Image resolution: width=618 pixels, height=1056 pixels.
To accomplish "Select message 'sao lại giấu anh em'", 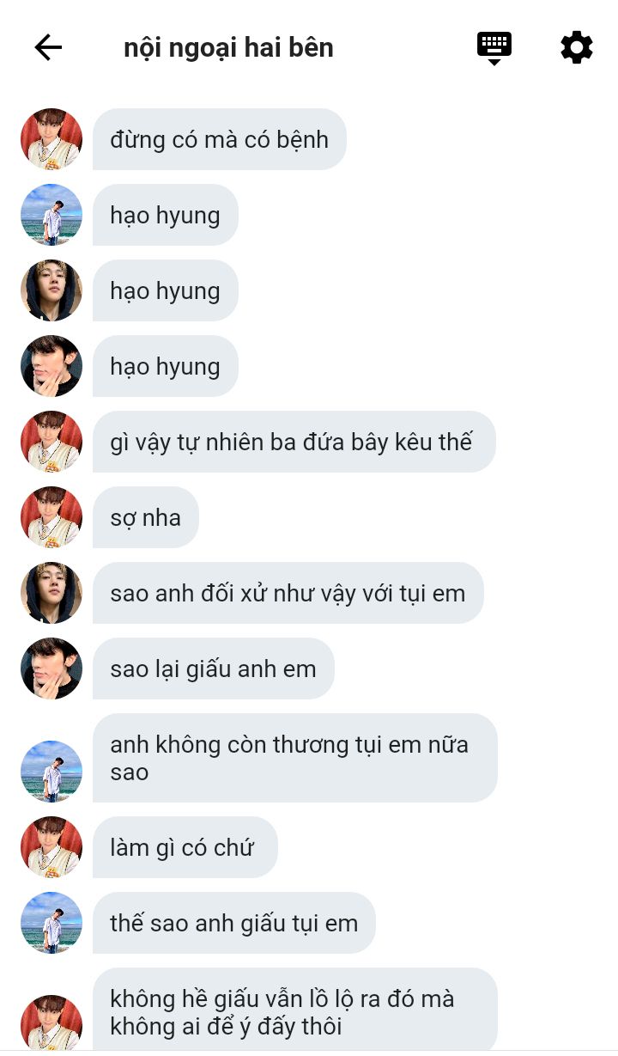I will [x=214, y=668].
